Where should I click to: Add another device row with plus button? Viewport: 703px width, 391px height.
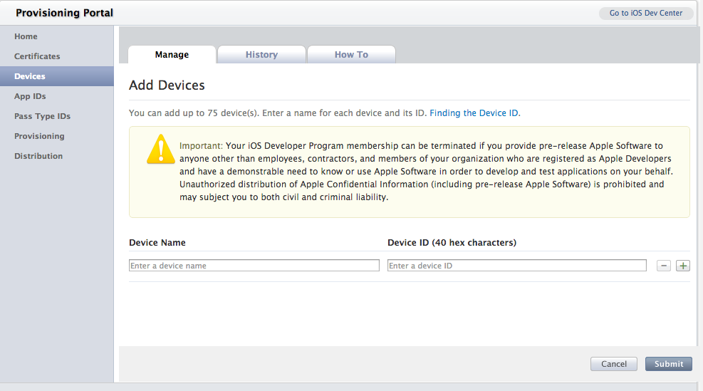coord(683,266)
